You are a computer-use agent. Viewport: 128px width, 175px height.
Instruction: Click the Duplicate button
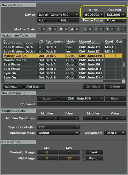(x=93, y=87)
